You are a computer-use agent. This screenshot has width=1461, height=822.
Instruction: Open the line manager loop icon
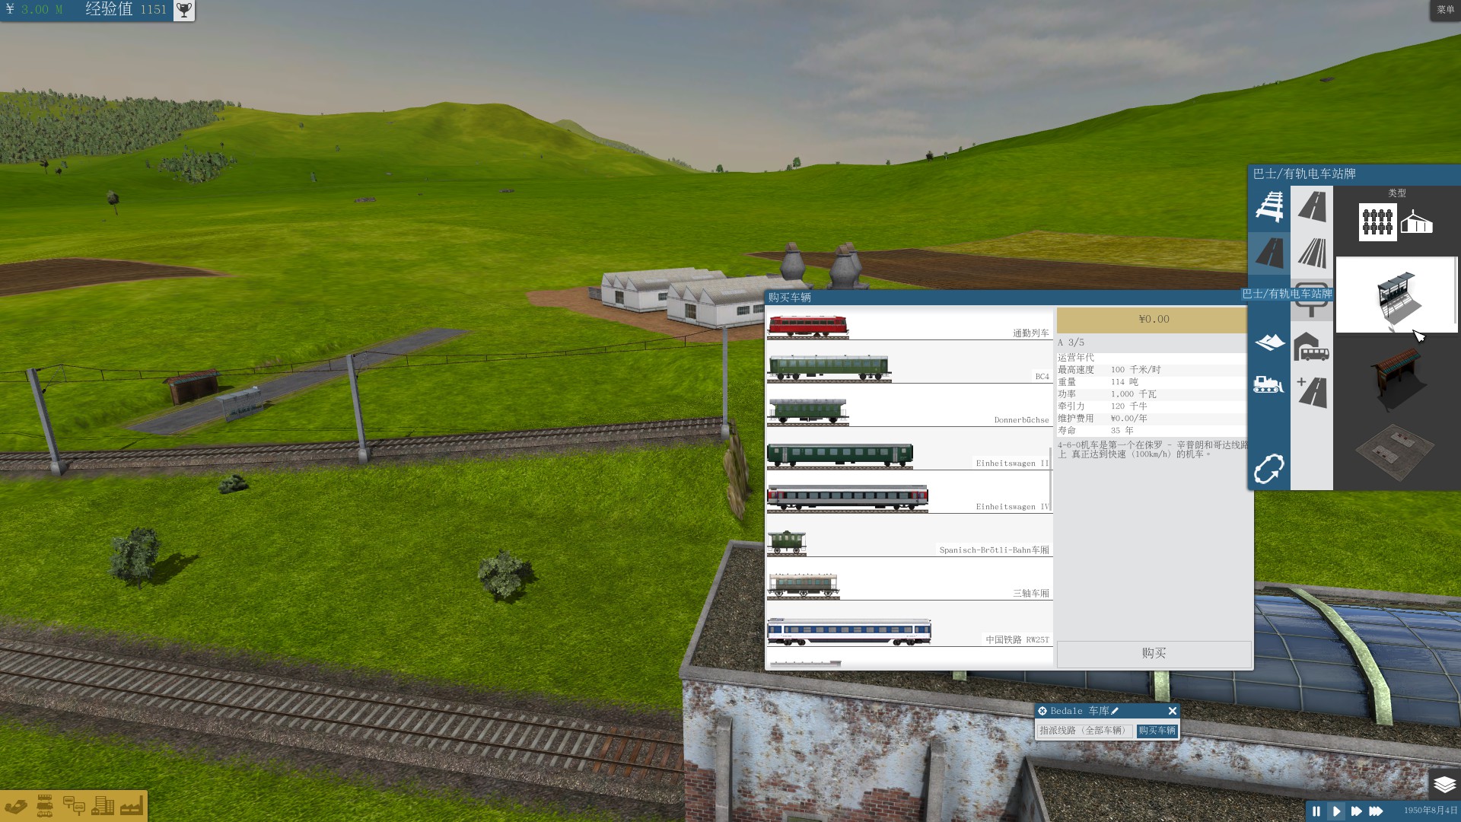point(1268,469)
